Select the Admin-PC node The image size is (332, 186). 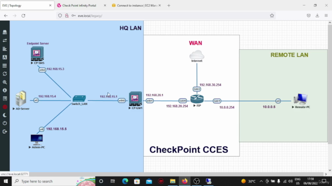[37, 139]
